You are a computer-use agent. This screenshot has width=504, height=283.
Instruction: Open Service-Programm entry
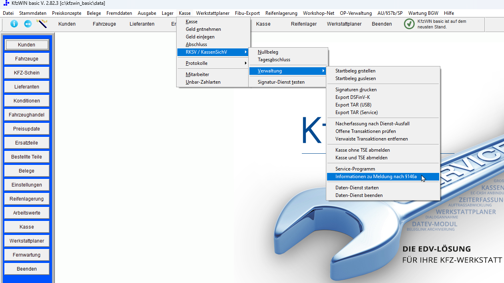click(383, 169)
